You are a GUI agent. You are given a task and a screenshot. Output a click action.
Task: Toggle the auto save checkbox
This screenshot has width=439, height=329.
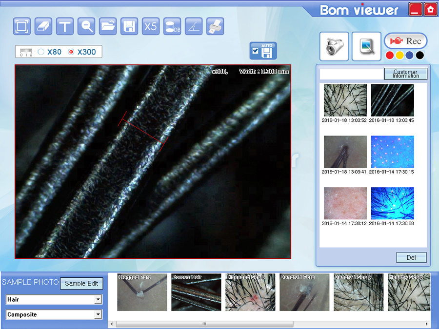[255, 51]
